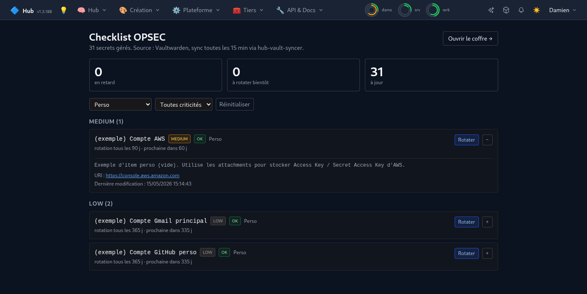The image size is (587, 294).
Task: Click the dams gauge ring
Action: point(372,10)
